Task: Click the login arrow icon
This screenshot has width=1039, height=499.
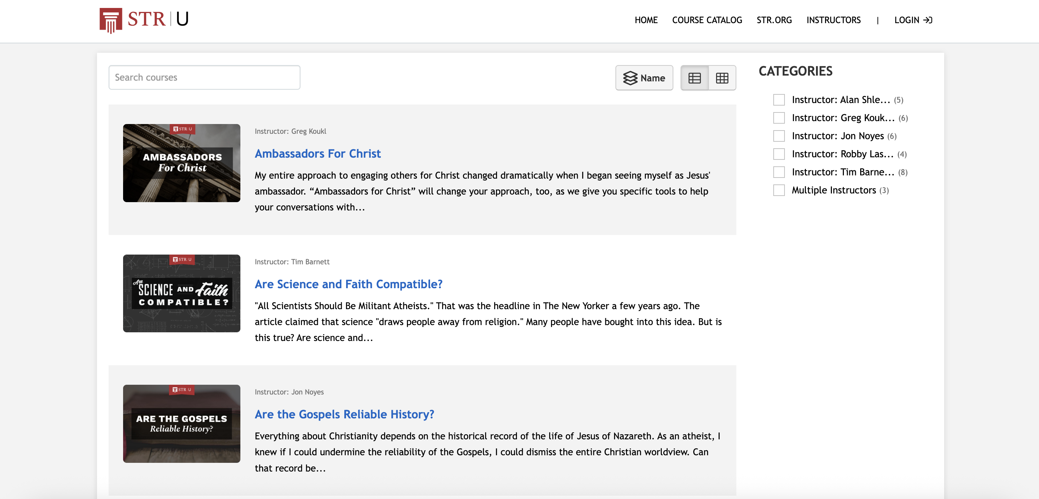Action: (927, 20)
